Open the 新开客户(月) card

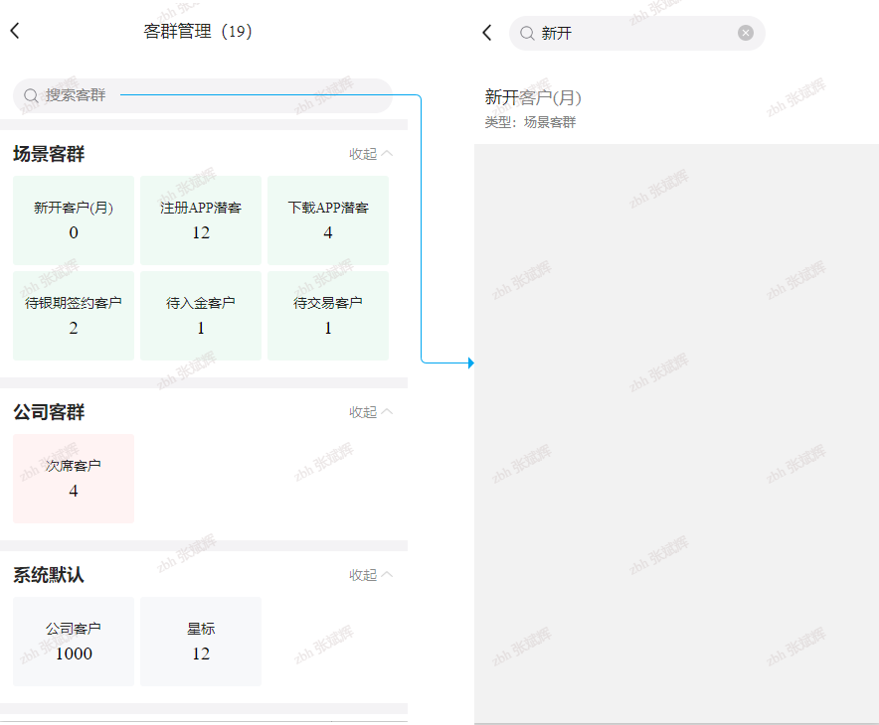pos(74,220)
